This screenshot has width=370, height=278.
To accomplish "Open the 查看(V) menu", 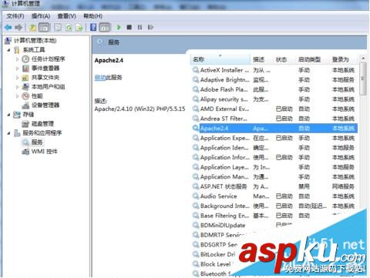I will click(67, 16).
